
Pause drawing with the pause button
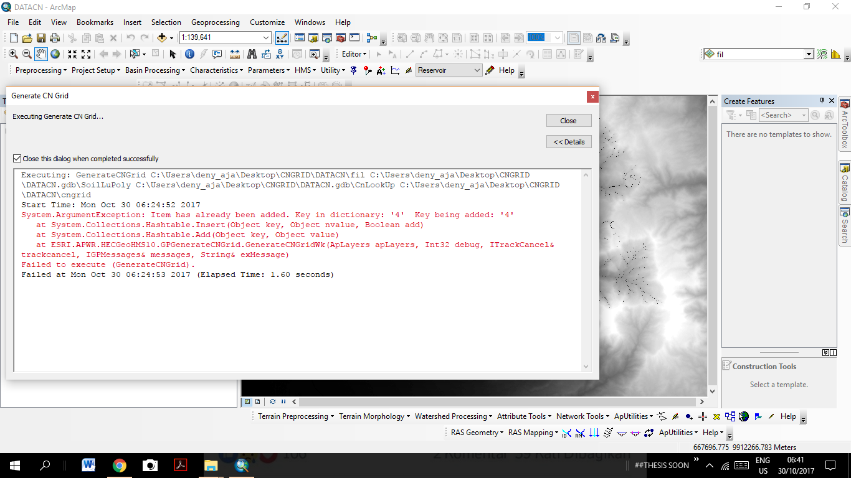click(283, 401)
